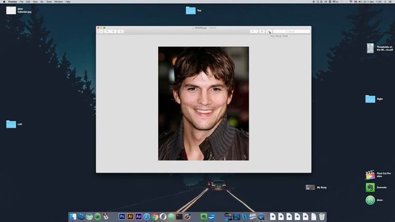Image resolution: width=395 pixels, height=222 pixels.
Task: Click the Search field in Preview toolbar
Action: [x=291, y=31]
